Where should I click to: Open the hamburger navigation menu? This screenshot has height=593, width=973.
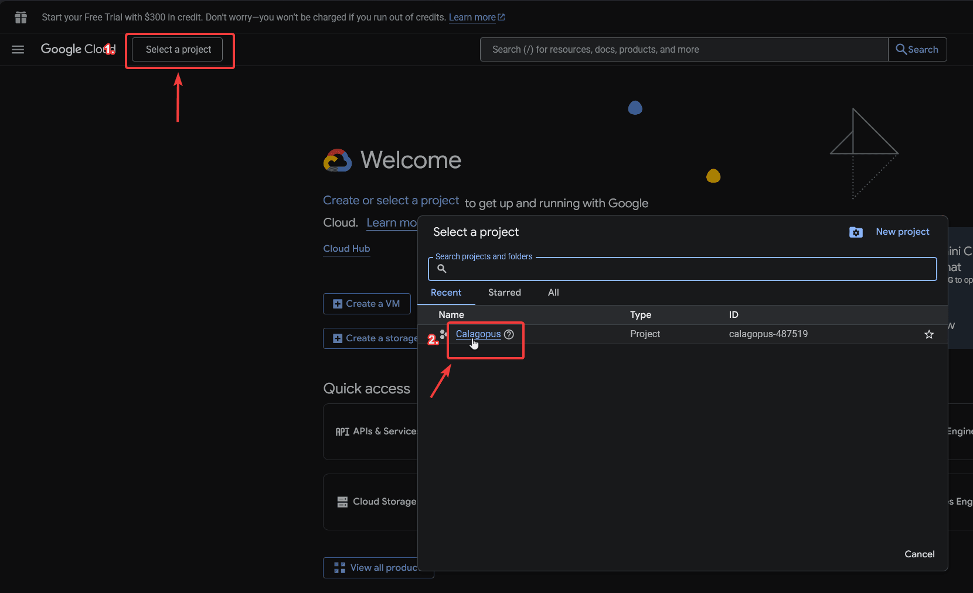pyautogui.click(x=18, y=50)
